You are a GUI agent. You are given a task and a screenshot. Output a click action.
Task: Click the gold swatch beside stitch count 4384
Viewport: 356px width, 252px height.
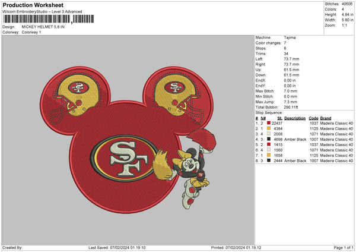pyautogui.click(x=269, y=128)
